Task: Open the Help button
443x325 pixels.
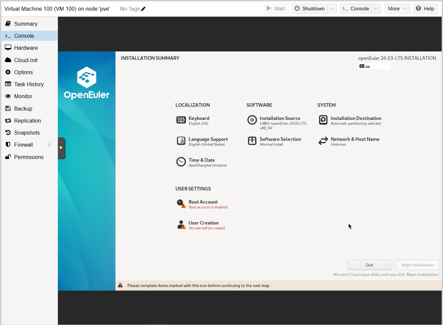Action: [425, 9]
